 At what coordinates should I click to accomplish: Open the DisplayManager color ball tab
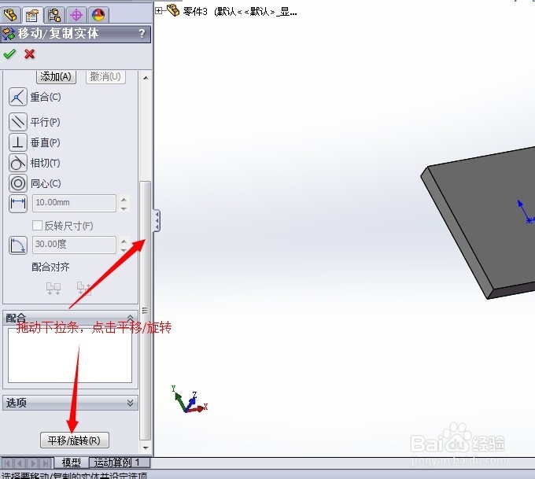98,15
